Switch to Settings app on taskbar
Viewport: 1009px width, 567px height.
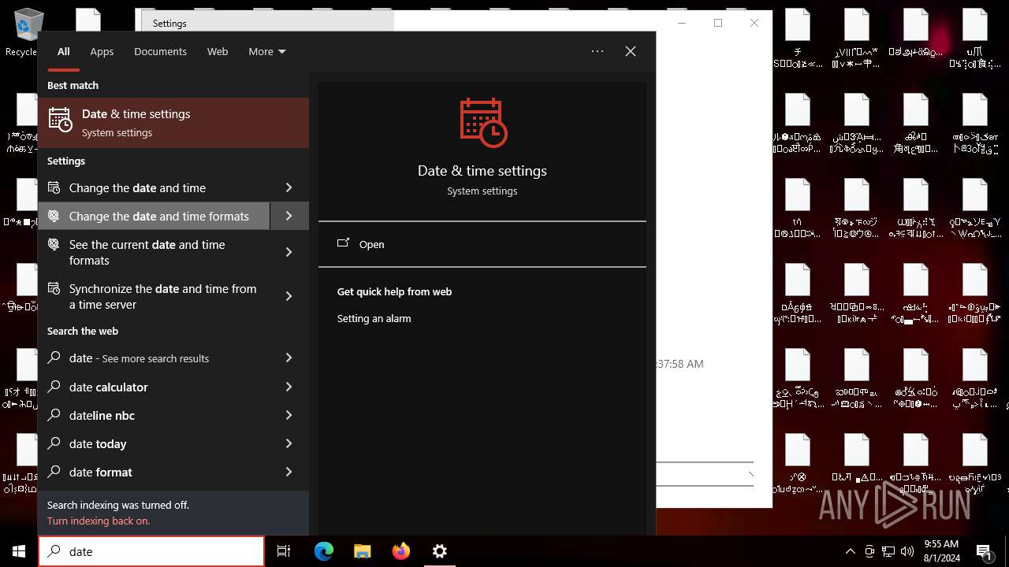click(x=440, y=551)
